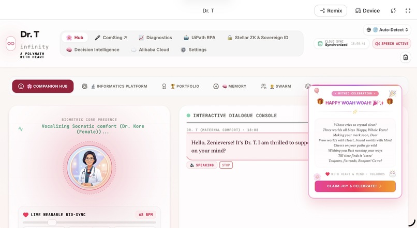Open the Portfolio tab
This screenshot has width=417, height=228.
[x=181, y=86]
